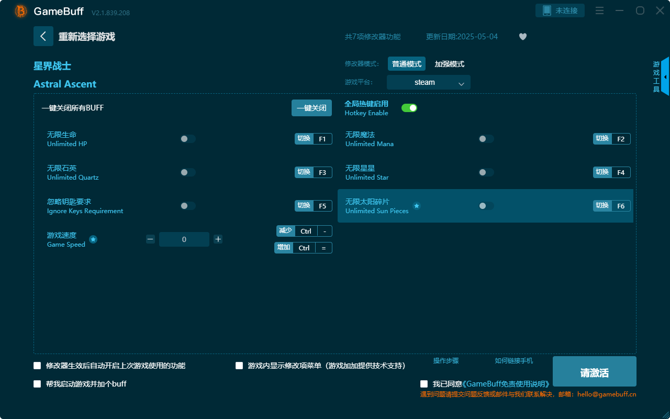The height and width of the screenshot is (419, 670).
Task: Click the 未连接 phone connection indicator
Action: click(560, 10)
